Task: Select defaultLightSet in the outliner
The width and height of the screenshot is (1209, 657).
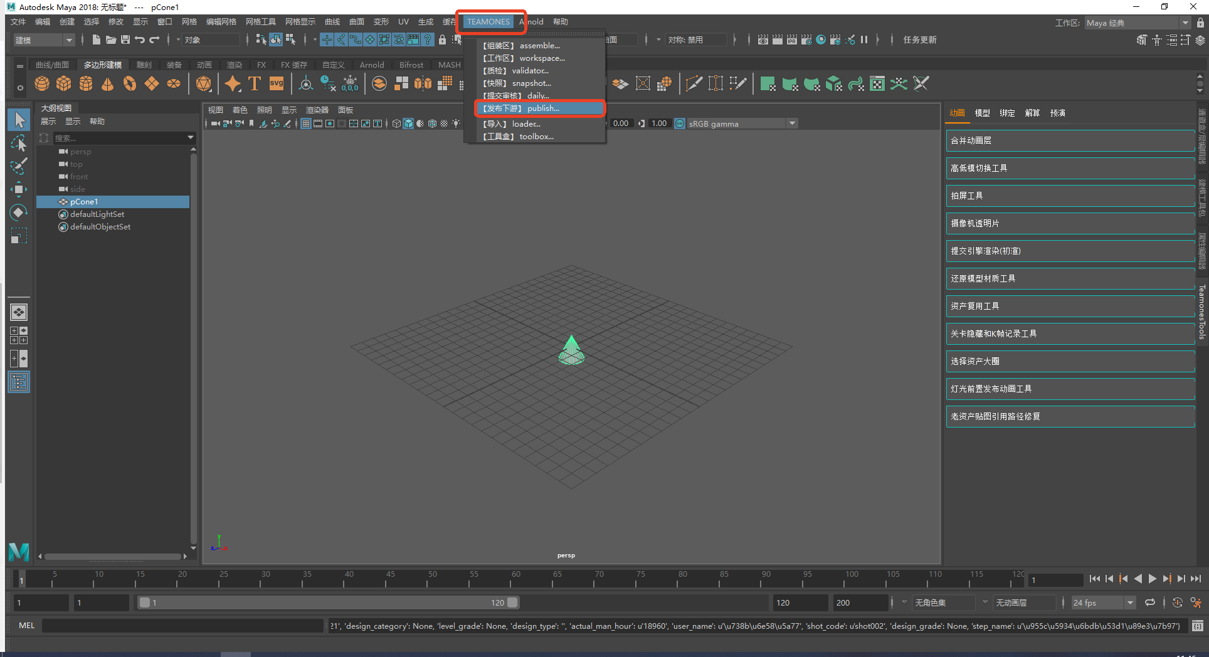Action: 97,214
